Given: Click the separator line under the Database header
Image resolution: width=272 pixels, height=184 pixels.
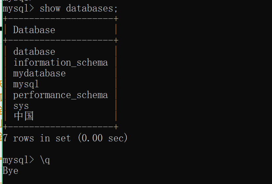Looking at the screenshot, I should pos(61,40).
